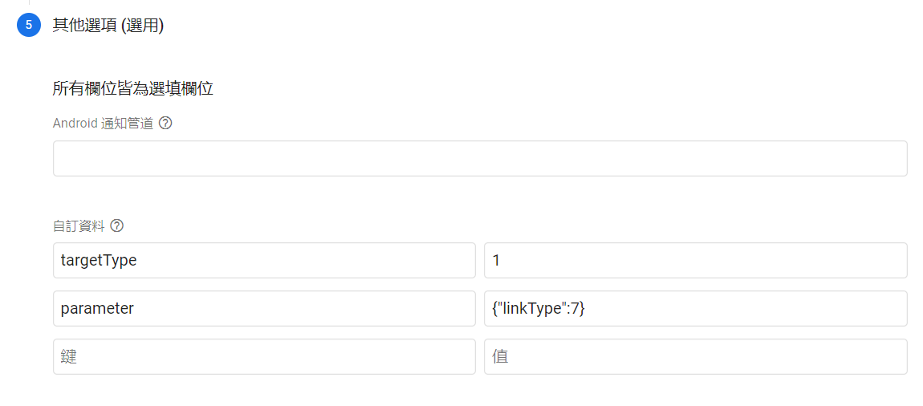Viewport: 923px width, 406px height.
Task: Collapse the 其他選項 section heading
Action: coord(108,25)
